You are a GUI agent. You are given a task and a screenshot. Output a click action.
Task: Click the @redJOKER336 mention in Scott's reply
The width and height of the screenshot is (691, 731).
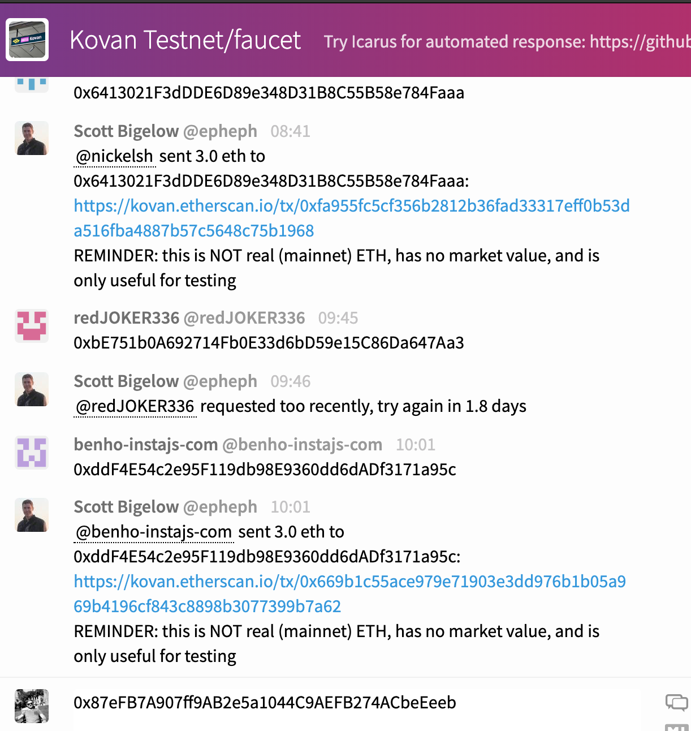135,406
